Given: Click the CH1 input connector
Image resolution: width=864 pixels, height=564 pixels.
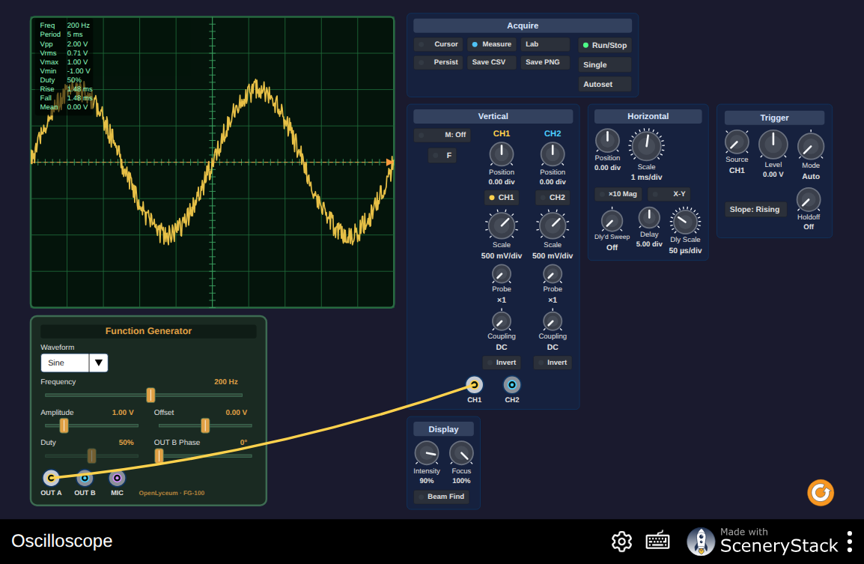Looking at the screenshot, I should tap(475, 384).
